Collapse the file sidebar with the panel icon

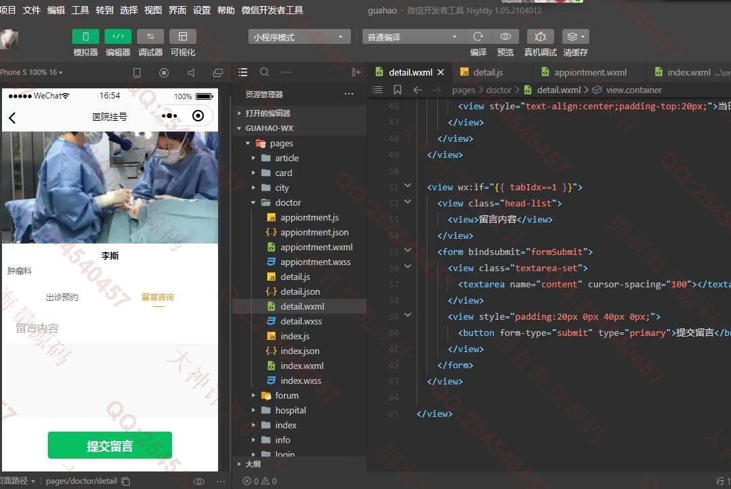tap(356, 72)
